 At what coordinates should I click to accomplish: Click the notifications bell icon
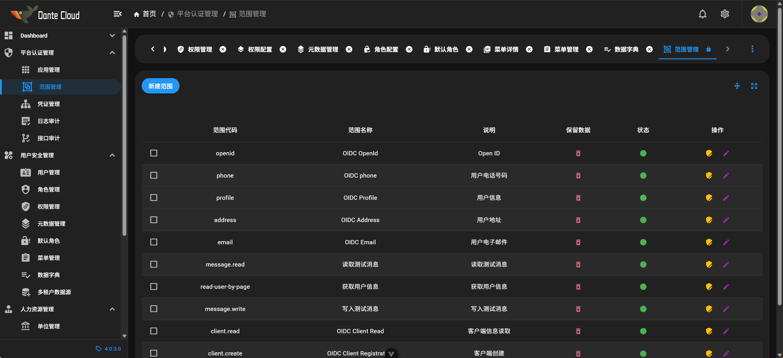[x=702, y=14]
